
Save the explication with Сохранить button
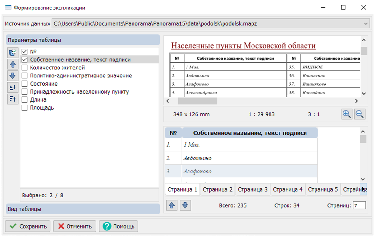[x=27, y=226]
